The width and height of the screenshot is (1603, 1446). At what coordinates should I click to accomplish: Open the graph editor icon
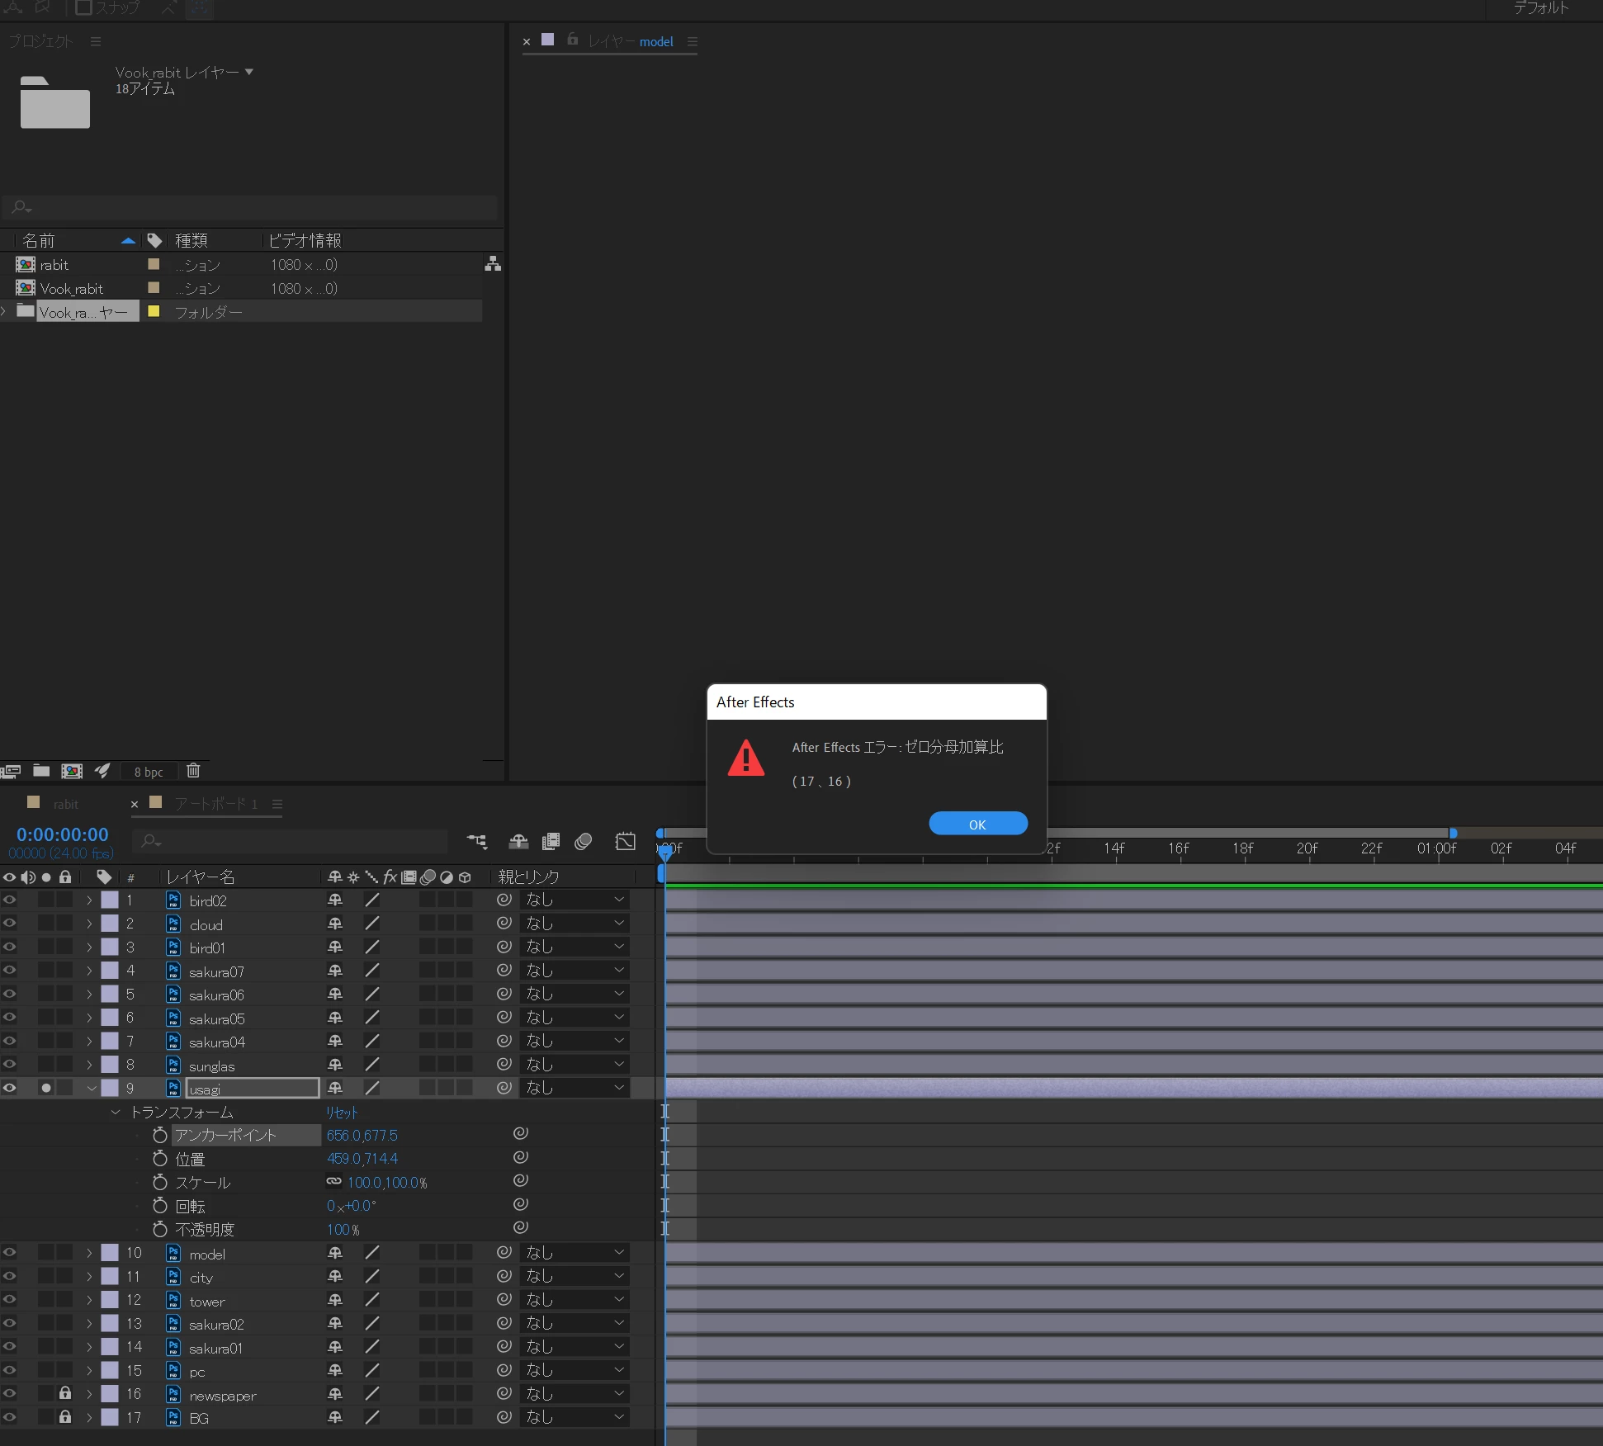pos(626,841)
